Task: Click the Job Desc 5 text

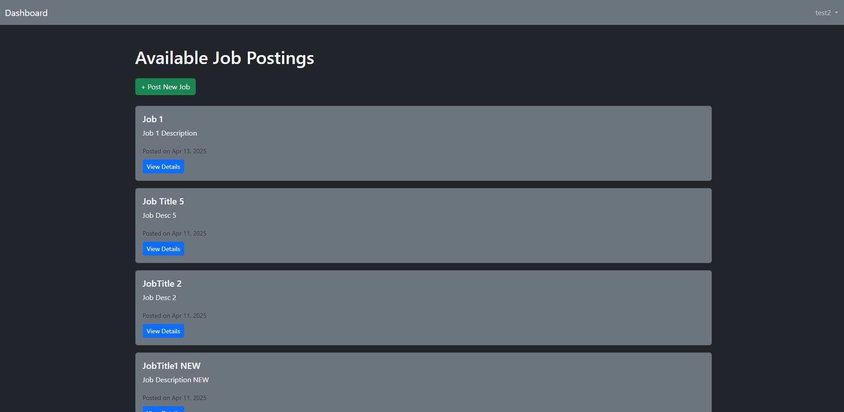Action: 159,216
